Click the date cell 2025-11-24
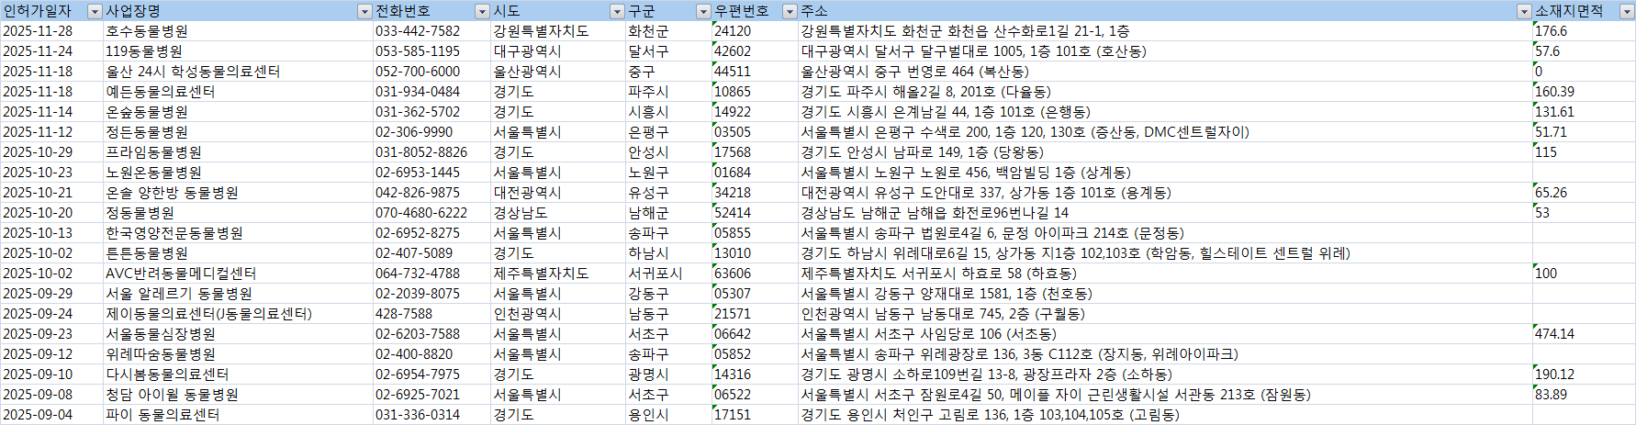 (x=51, y=51)
